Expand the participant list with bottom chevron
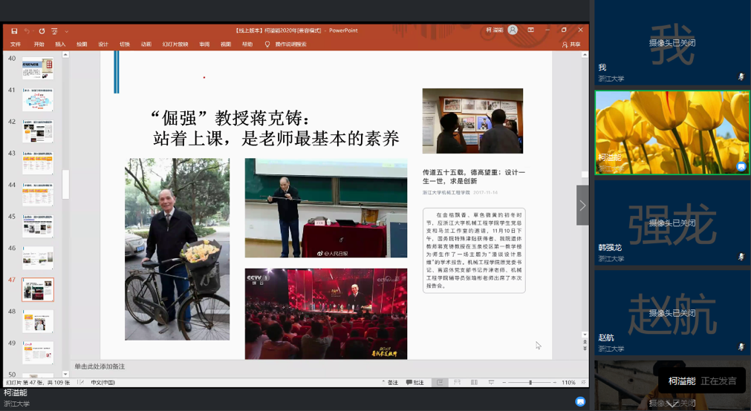 [x=673, y=403]
